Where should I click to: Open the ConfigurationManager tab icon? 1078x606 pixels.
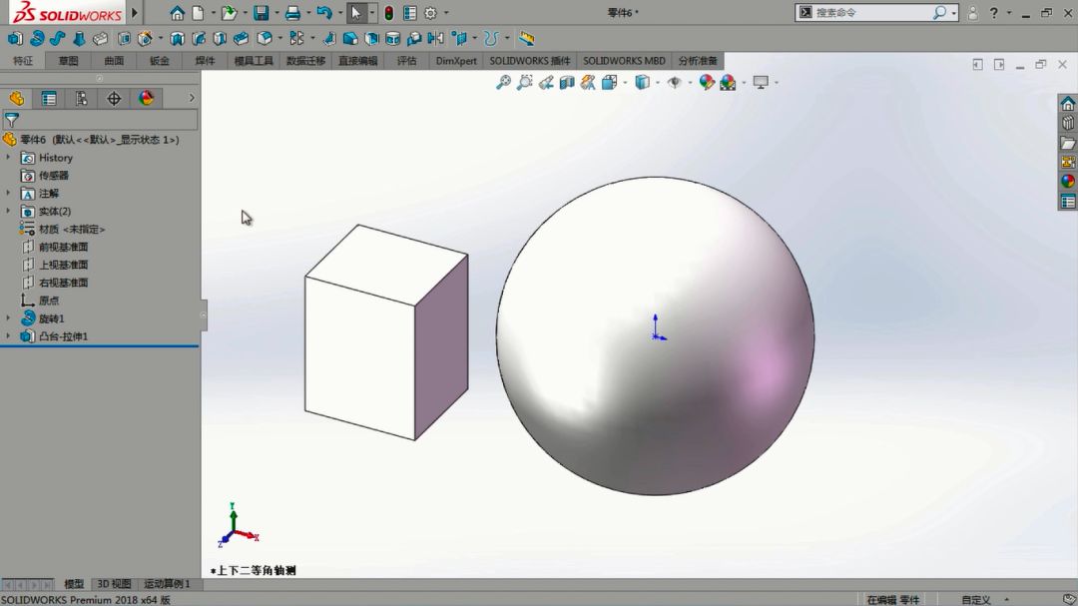(81, 99)
